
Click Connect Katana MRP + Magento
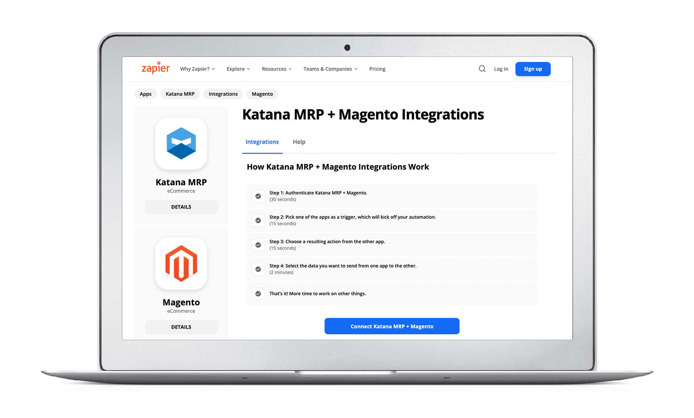click(x=392, y=326)
